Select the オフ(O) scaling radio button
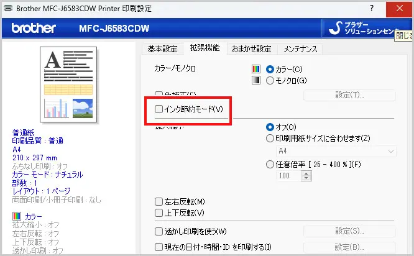414x256 pixels. [x=270, y=127]
